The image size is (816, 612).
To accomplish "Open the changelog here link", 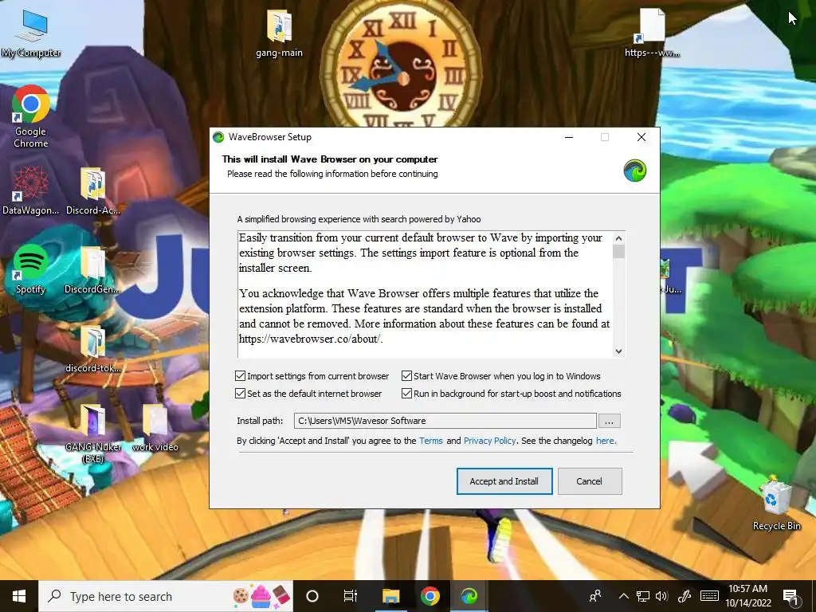I will click(x=606, y=441).
